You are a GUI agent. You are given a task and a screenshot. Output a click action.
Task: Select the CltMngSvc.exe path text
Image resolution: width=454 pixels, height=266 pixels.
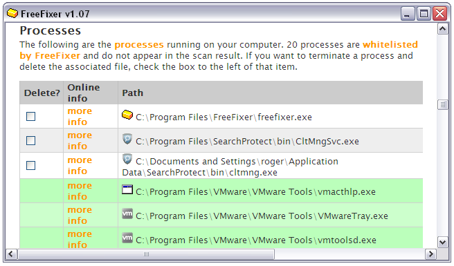coord(247,142)
